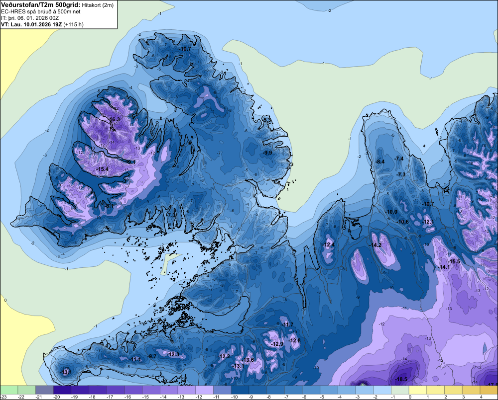Click the -9.9 temperature label
The width and height of the screenshot is (498, 400).
(x=267, y=153)
